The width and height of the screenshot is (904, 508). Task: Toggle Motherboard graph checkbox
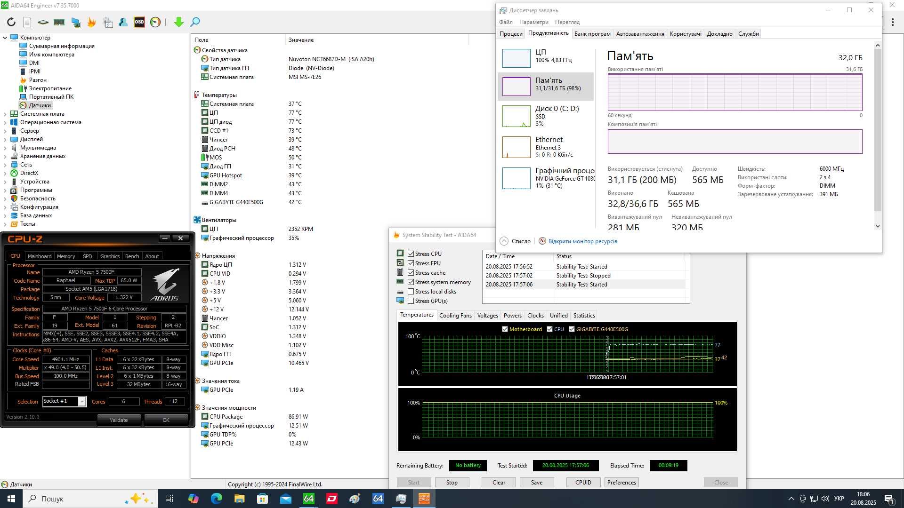505,329
